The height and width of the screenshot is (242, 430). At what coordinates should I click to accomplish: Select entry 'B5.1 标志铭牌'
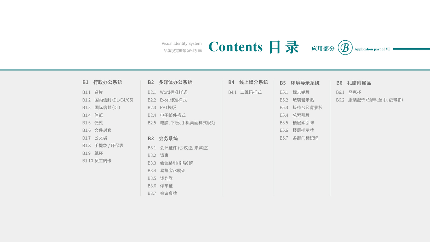295,92
